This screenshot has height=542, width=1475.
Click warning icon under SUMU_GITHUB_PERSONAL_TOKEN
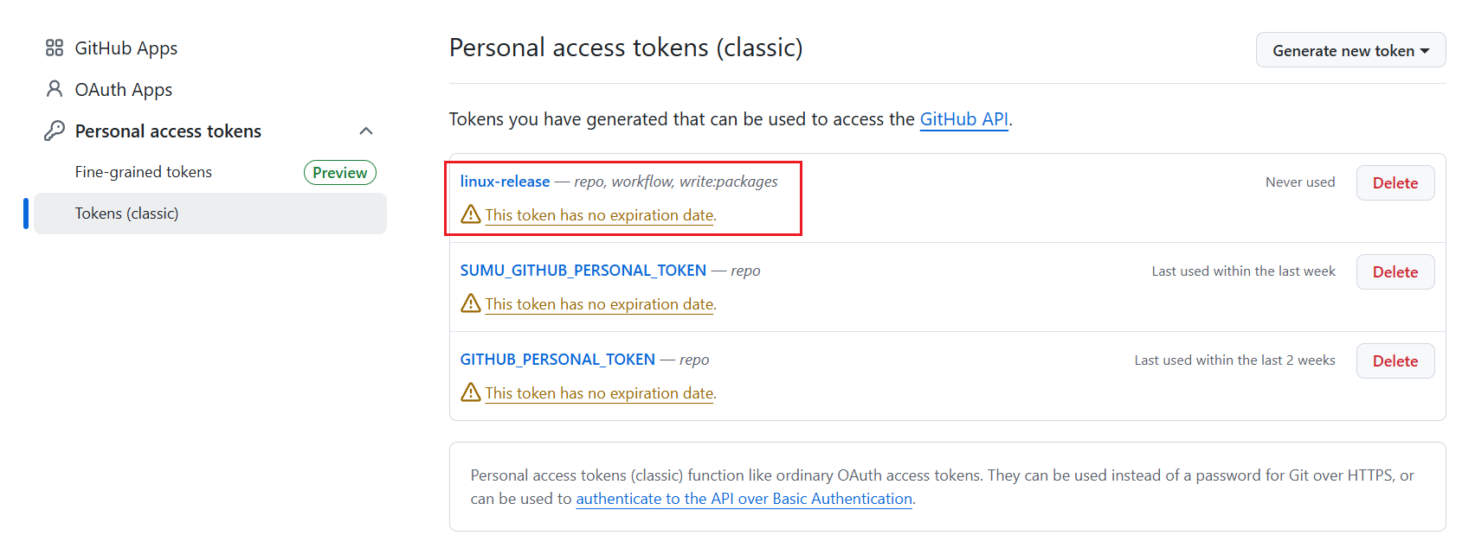click(x=471, y=303)
